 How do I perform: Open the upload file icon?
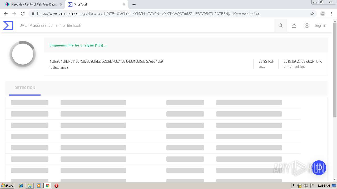294,25
